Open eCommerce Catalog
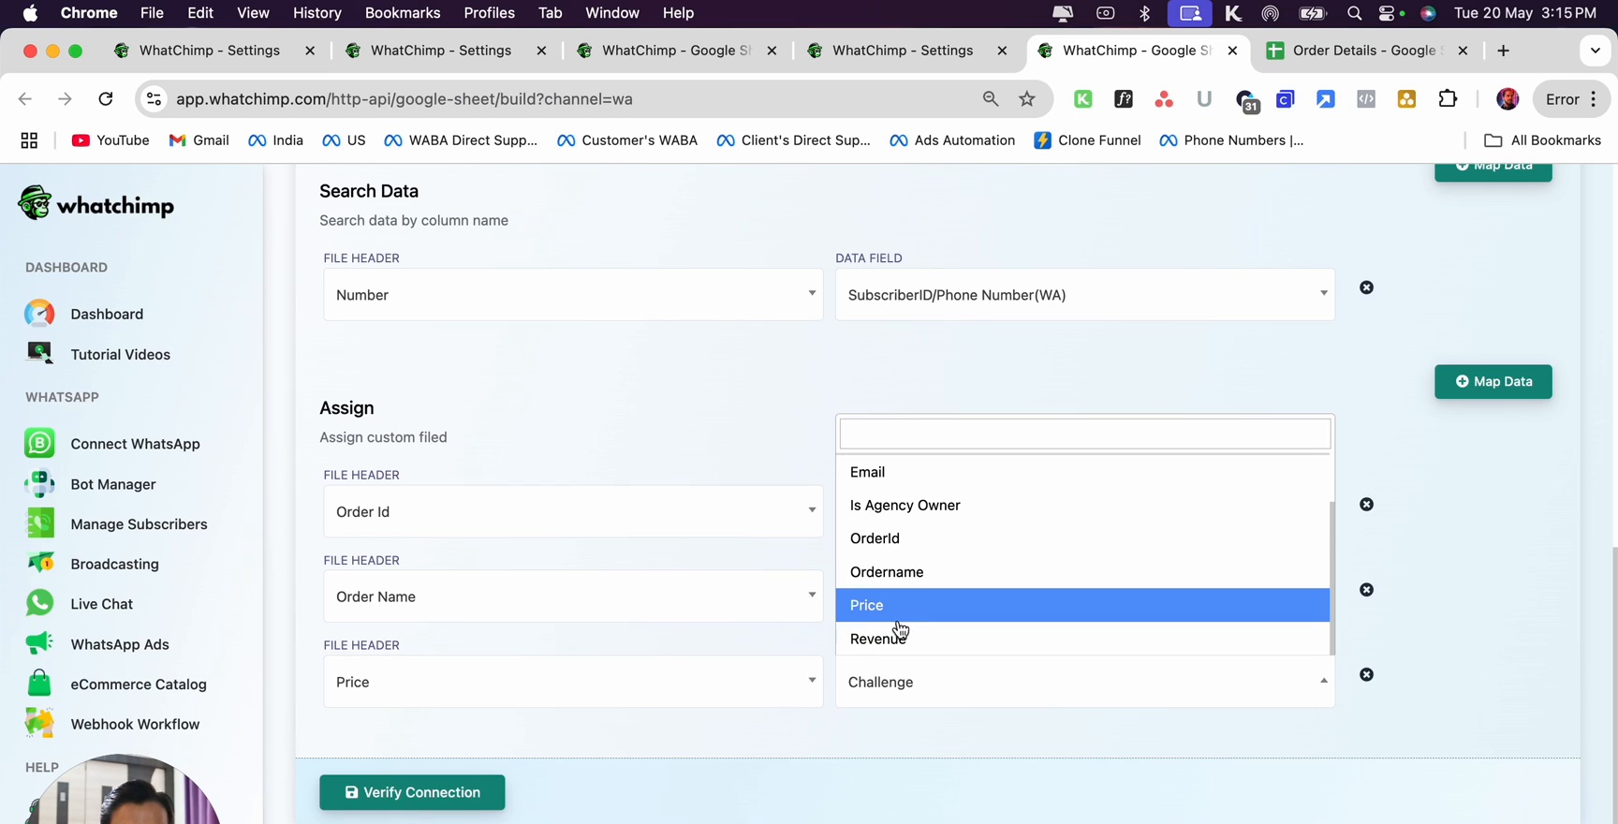 point(116,684)
